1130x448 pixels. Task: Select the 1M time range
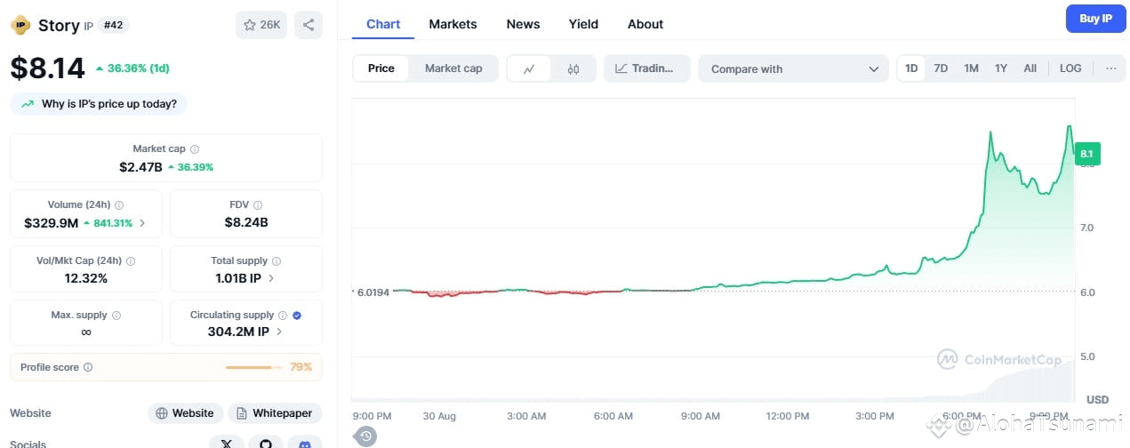click(971, 68)
